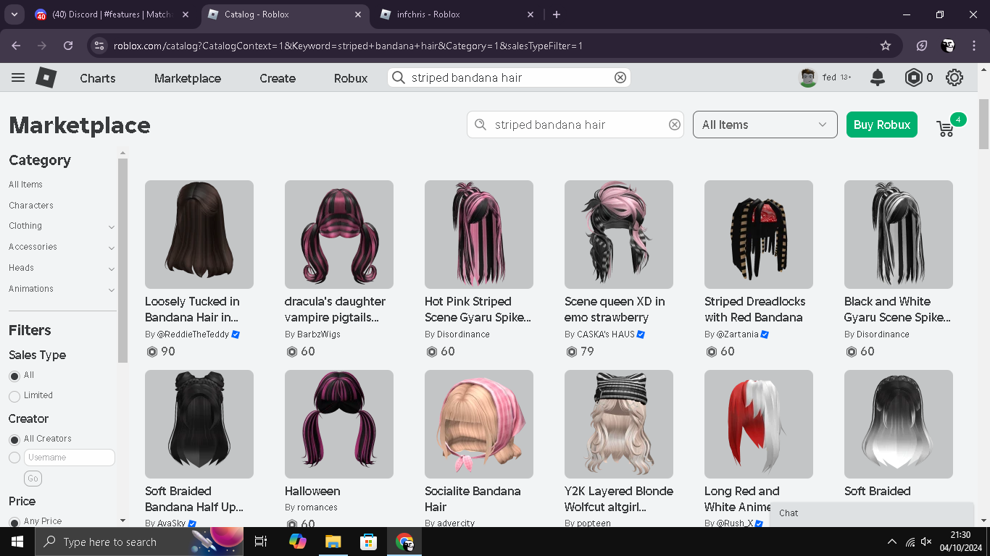Expand the Accessories category
Screen dimensions: 990x556
pyautogui.click(x=112, y=248)
